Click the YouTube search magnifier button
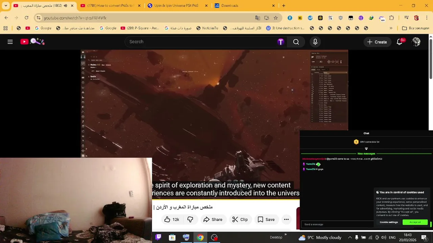This screenshot has height=243, width=433. click(x=296, y=42)
